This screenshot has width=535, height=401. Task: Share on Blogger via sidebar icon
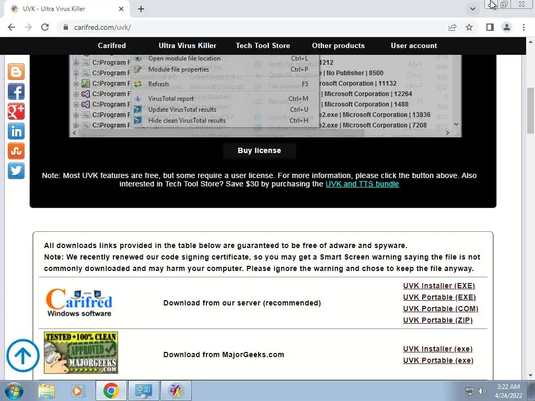16,72
